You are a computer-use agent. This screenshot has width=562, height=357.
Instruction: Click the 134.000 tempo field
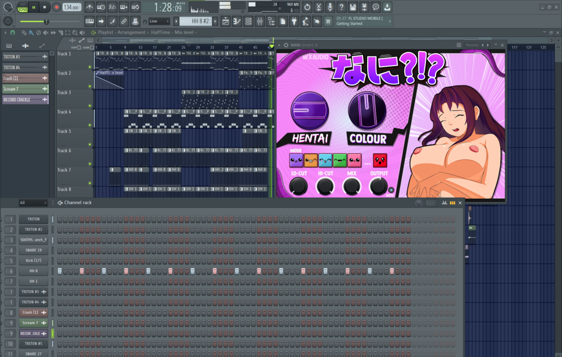(x=72, y=7)
